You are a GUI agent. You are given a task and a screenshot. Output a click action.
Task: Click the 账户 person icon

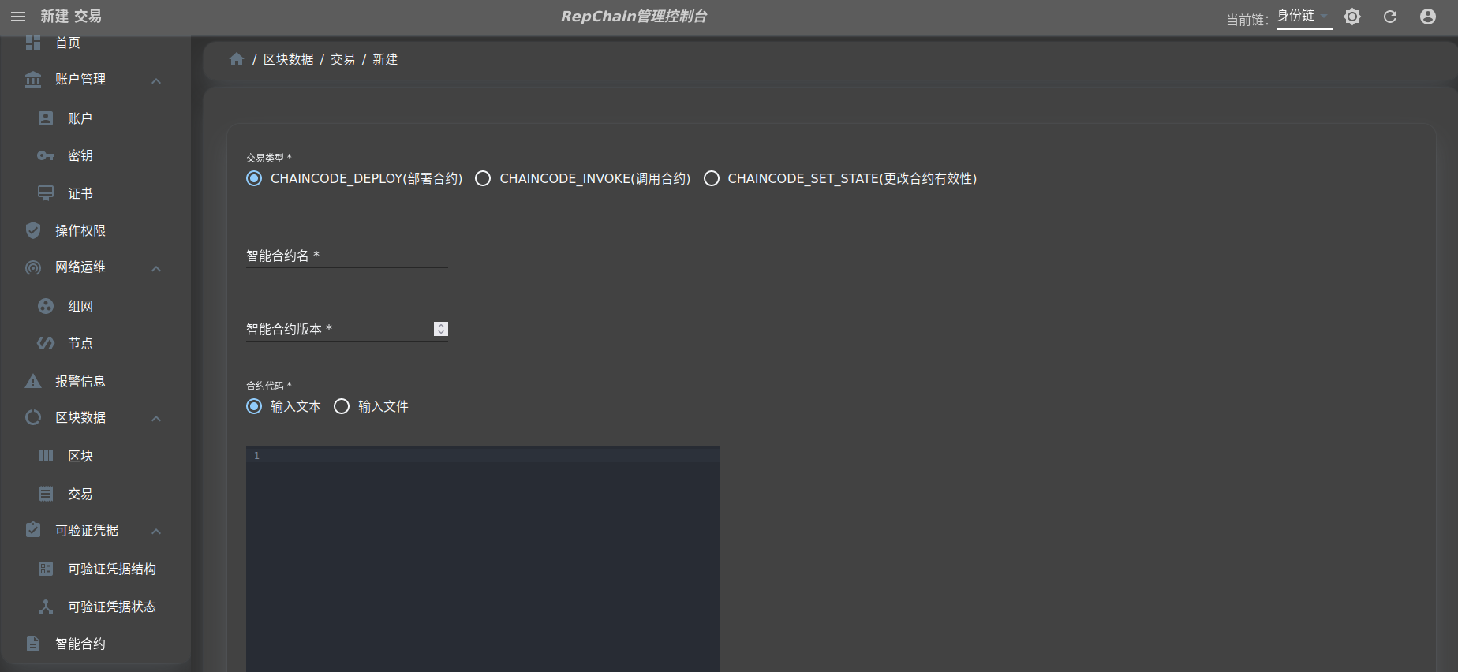pos(46,118)
